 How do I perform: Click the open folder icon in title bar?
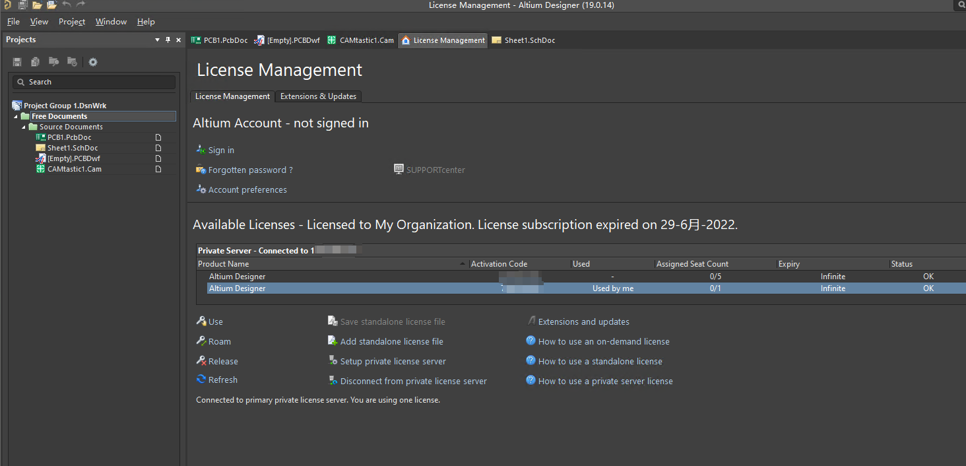38,5
